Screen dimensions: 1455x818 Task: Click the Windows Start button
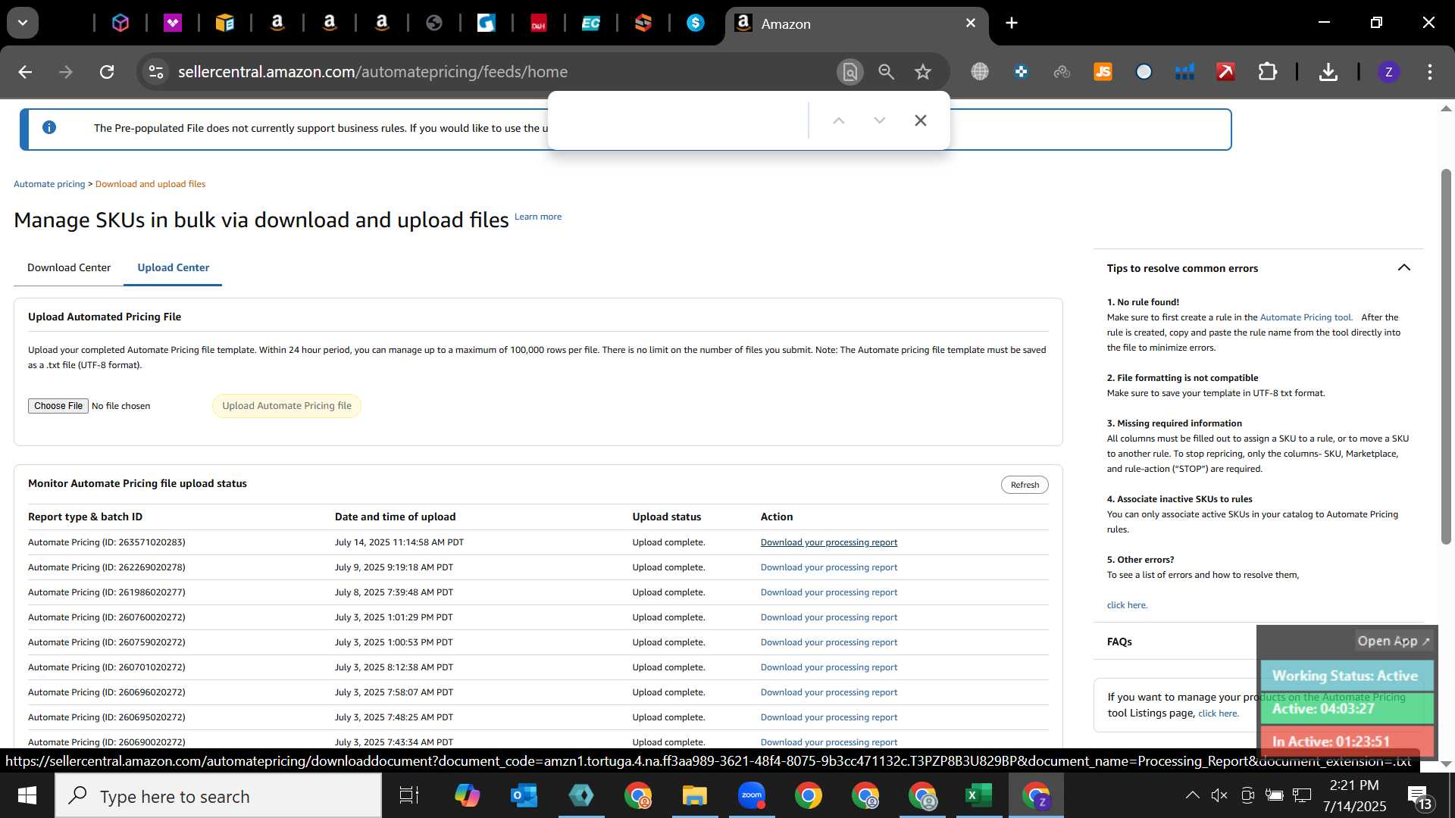pos(27,795)
